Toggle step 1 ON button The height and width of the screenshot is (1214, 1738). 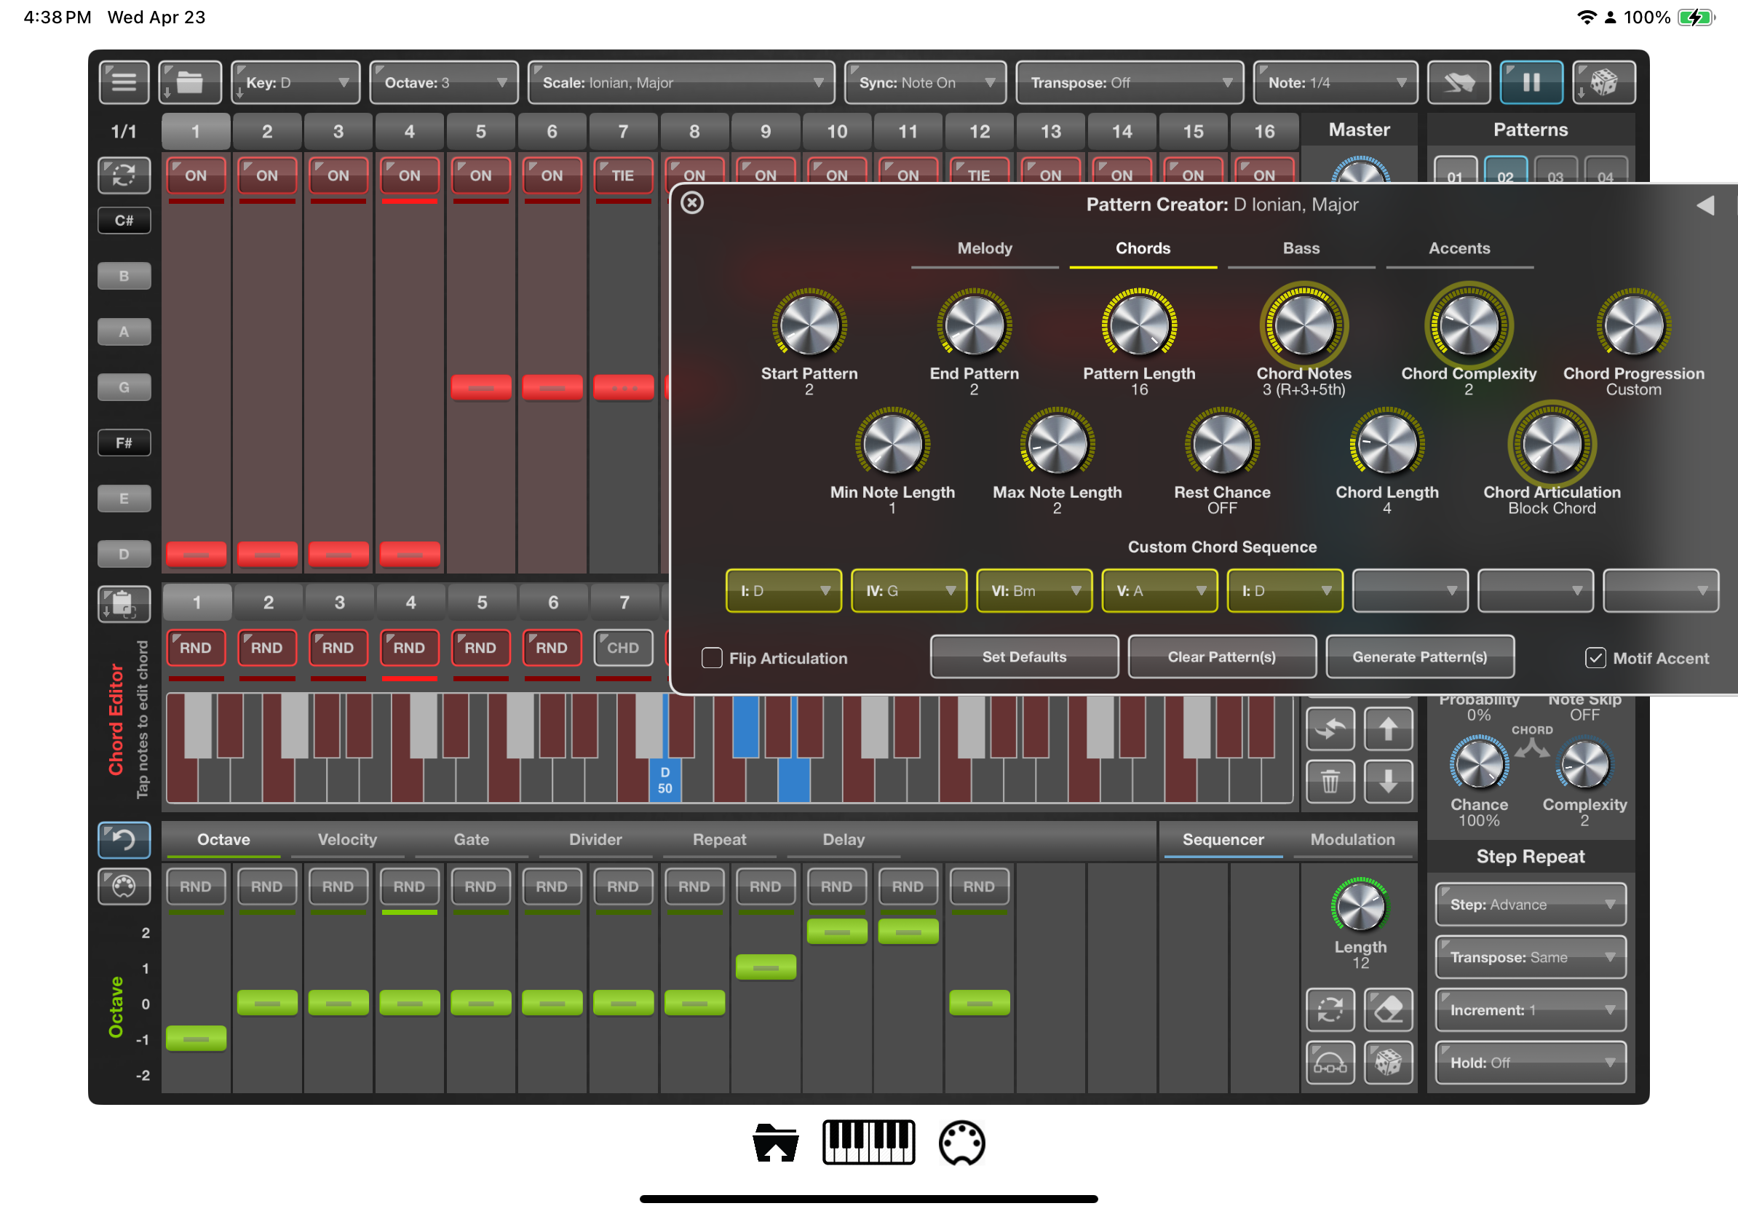point(196,175)
